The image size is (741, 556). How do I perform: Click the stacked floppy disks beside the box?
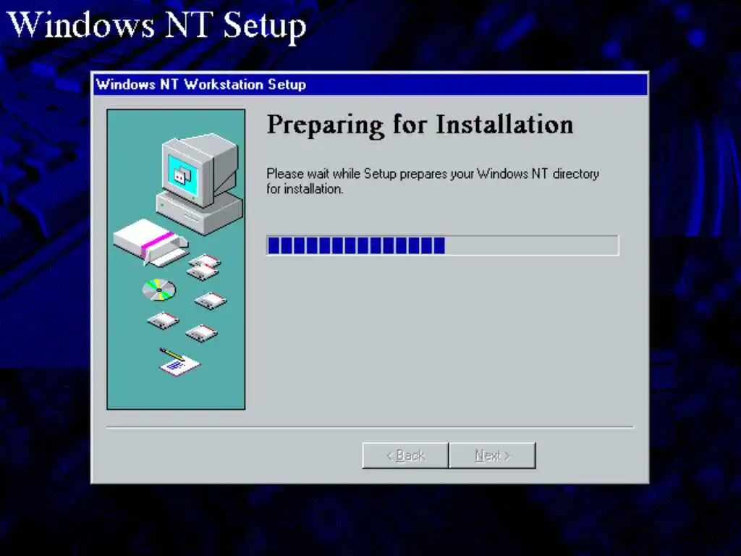[203, 267]
